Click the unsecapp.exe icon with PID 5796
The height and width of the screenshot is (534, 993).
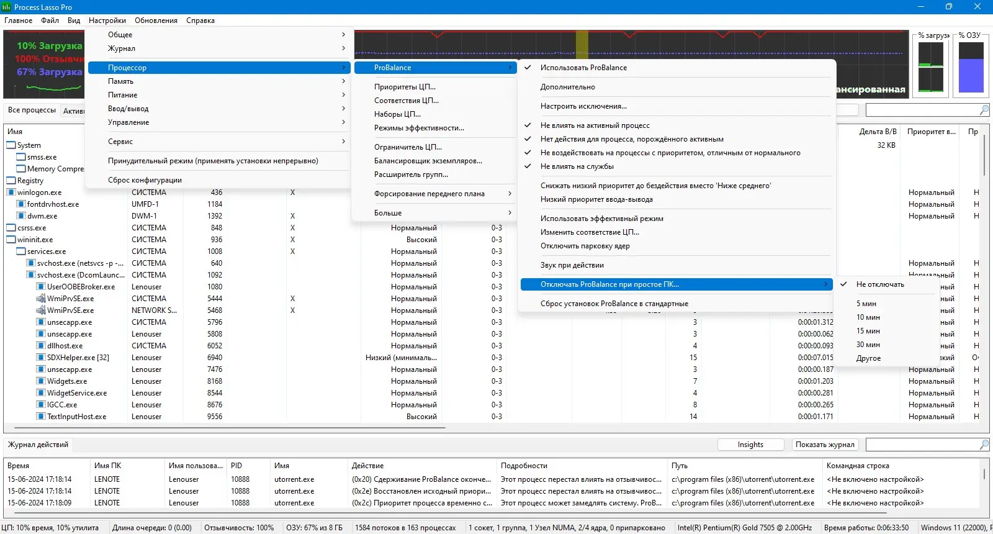point(41,322)
